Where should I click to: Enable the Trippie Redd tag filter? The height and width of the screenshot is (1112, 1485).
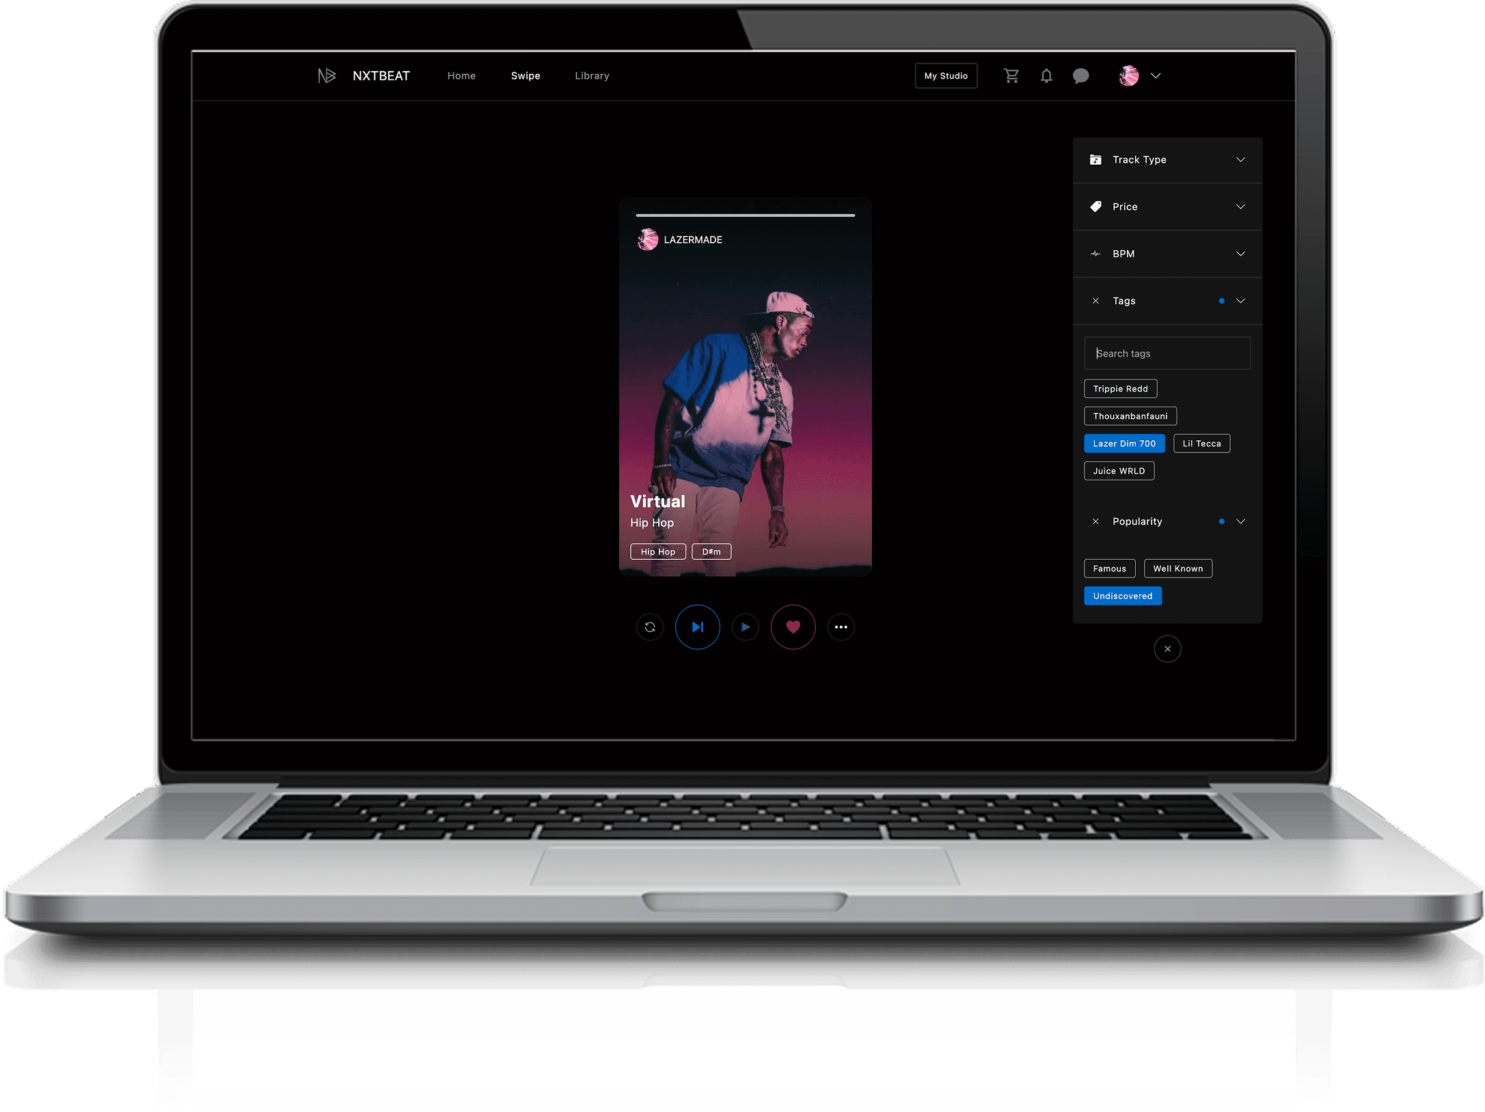coord(1120,389)
